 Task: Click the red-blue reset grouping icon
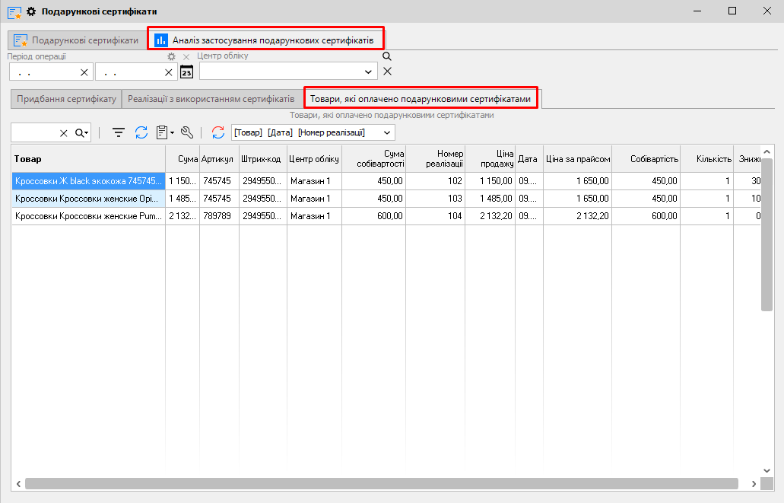[218, 132]
